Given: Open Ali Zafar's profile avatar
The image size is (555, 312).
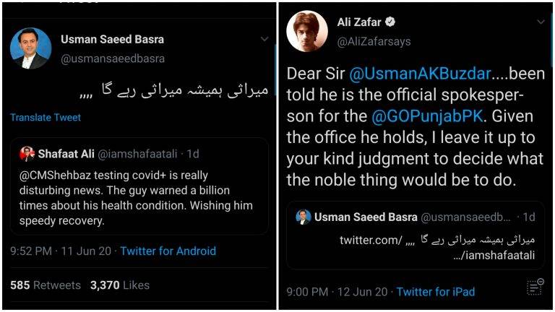Looking at the screenshot, I should (x=307, y=32).
